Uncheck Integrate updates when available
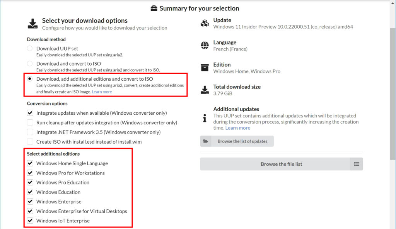Viewport: 396px width, 229px height. (30, 113)
